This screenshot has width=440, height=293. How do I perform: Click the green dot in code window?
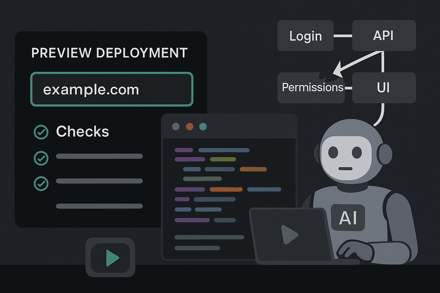[x=203, y=126]
